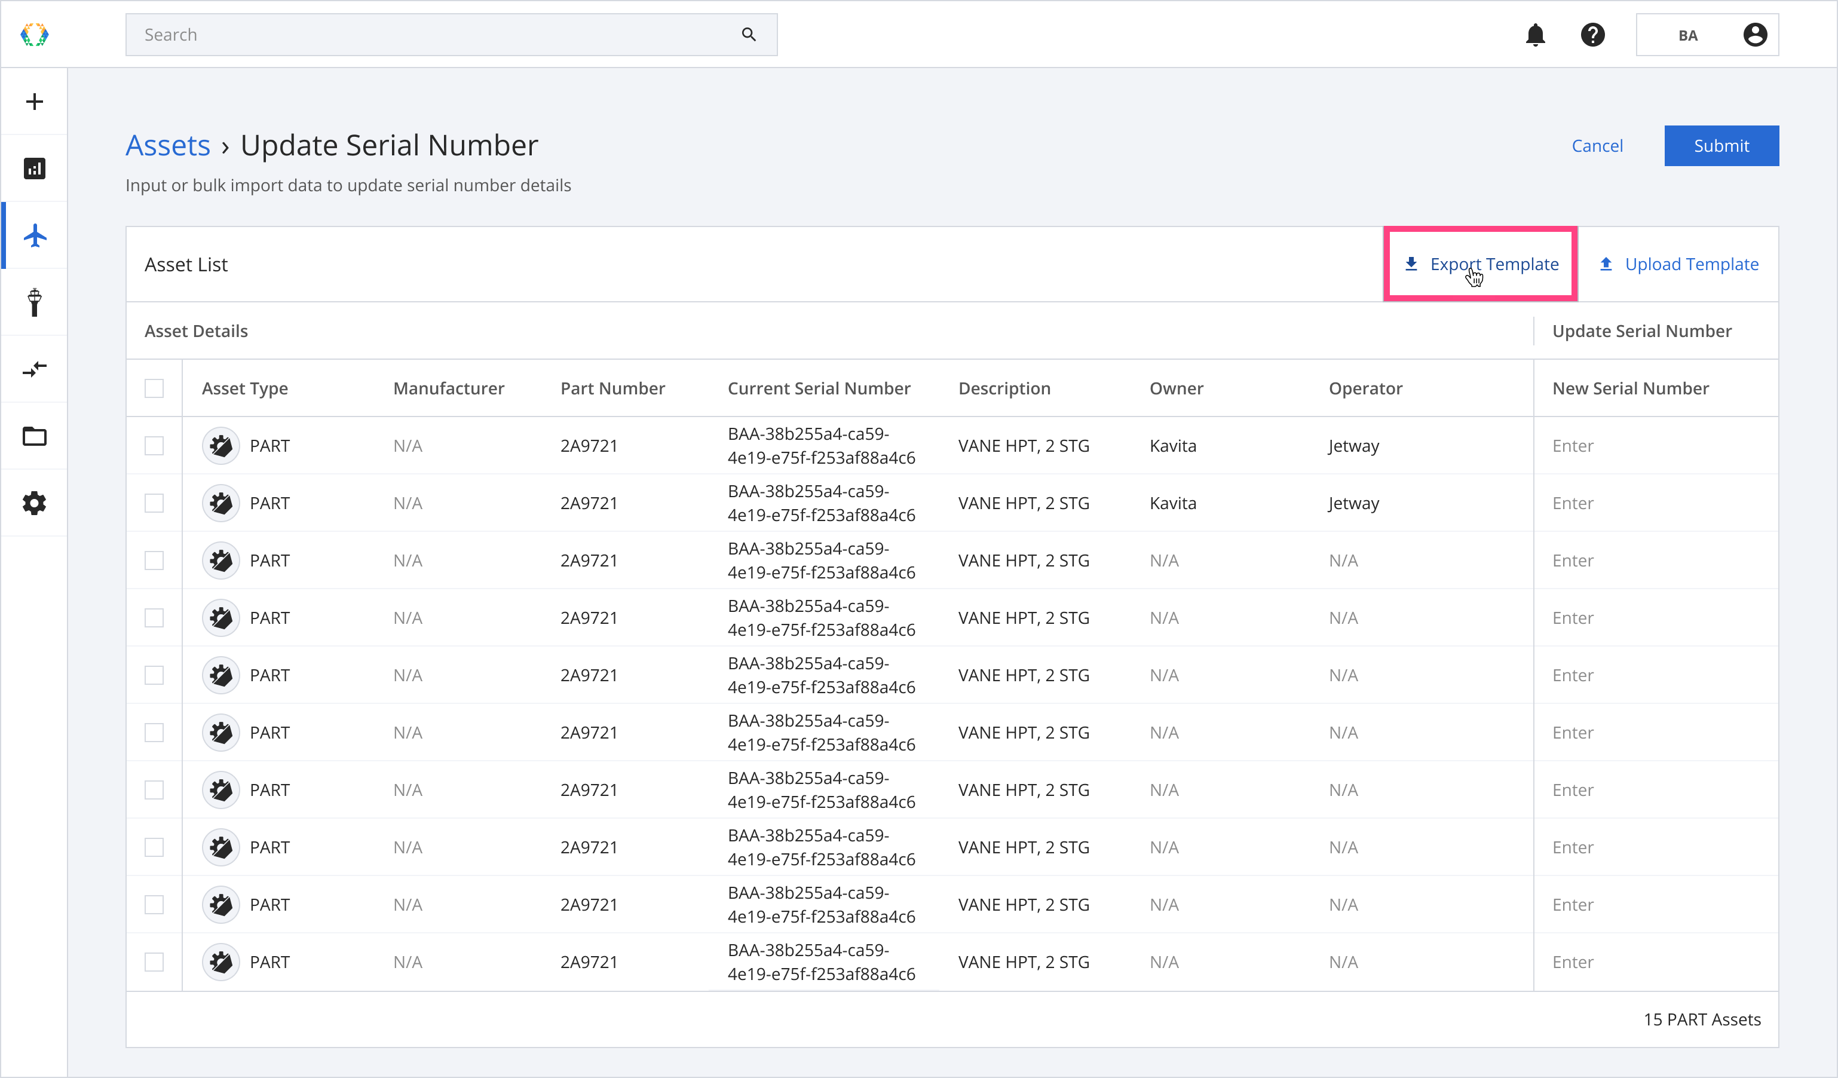The image size is (1838, 1078).
Task: Click the Upload Template button
Action: pyautogui.click(x=1679, y=264)
